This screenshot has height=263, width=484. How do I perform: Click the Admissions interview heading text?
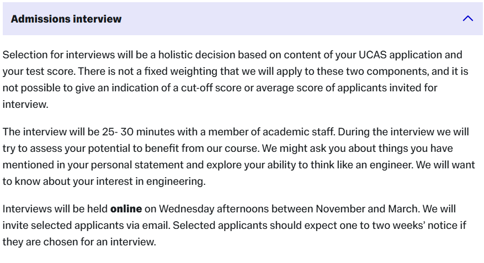point(66,19)
